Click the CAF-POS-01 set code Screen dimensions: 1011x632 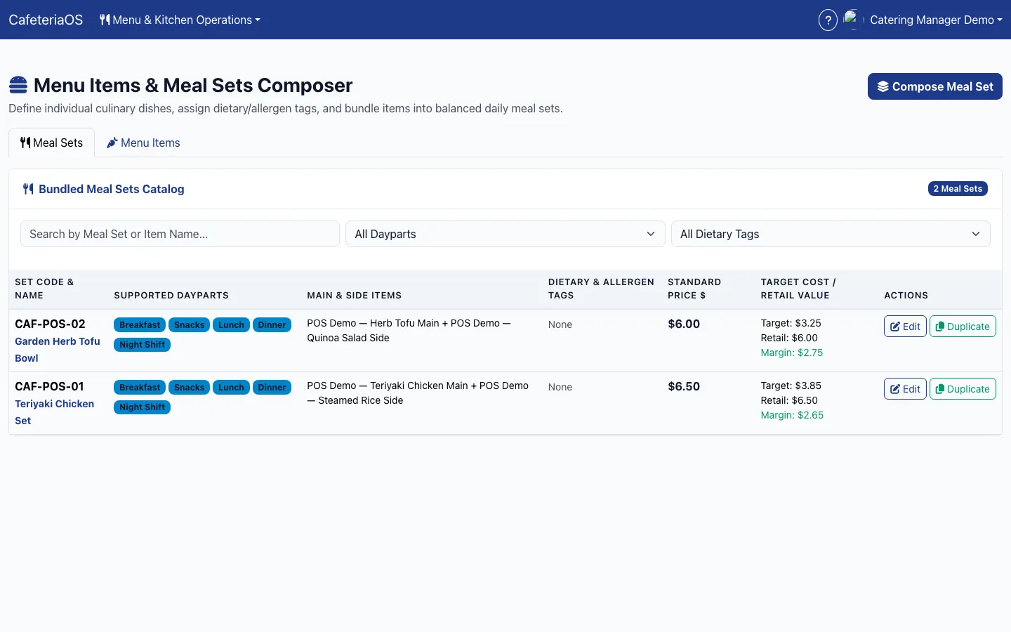click(49, 386)
